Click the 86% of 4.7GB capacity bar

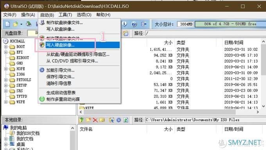click(230, 24)
